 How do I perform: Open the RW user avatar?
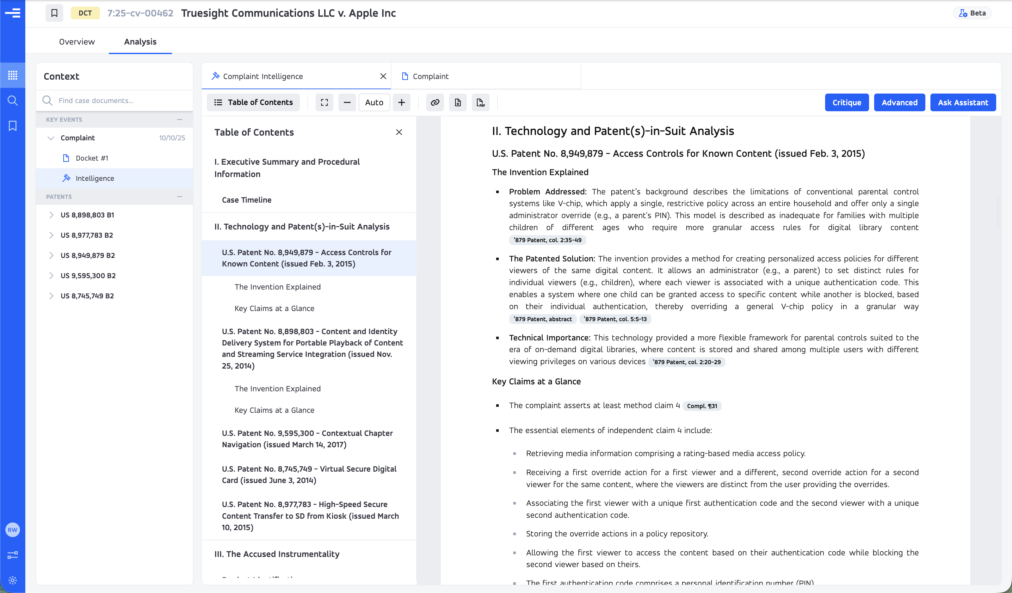click(x=12, y=529)
